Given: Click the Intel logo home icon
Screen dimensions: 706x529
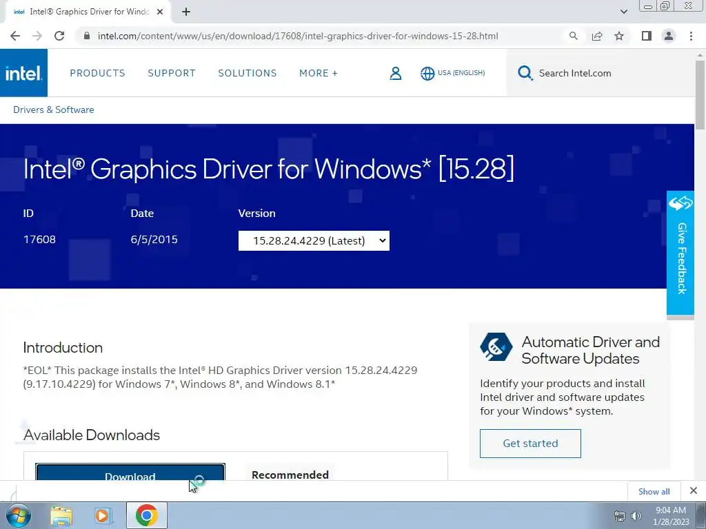Looking at the screenshot, I should click(x=23, y=73).
